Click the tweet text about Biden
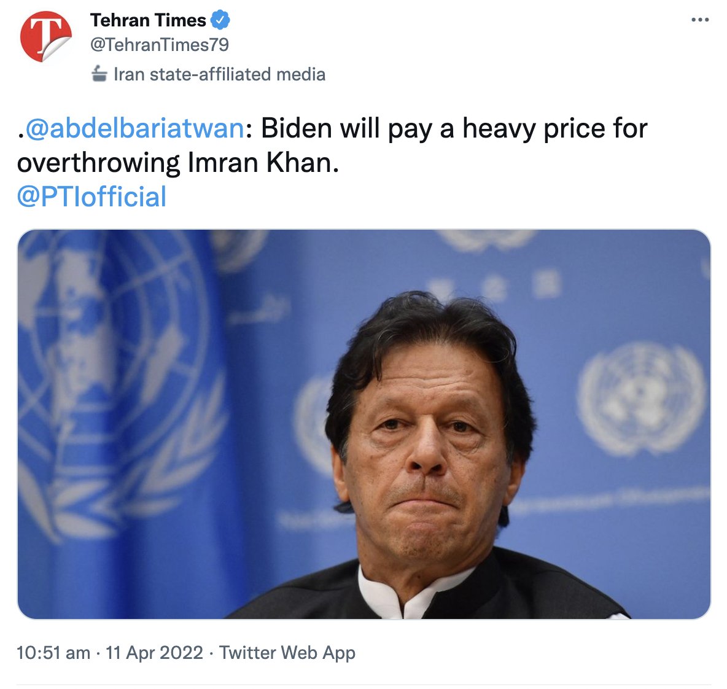Image resolution: width=727 pixels, height=689 pixels. tap(332, 146)
